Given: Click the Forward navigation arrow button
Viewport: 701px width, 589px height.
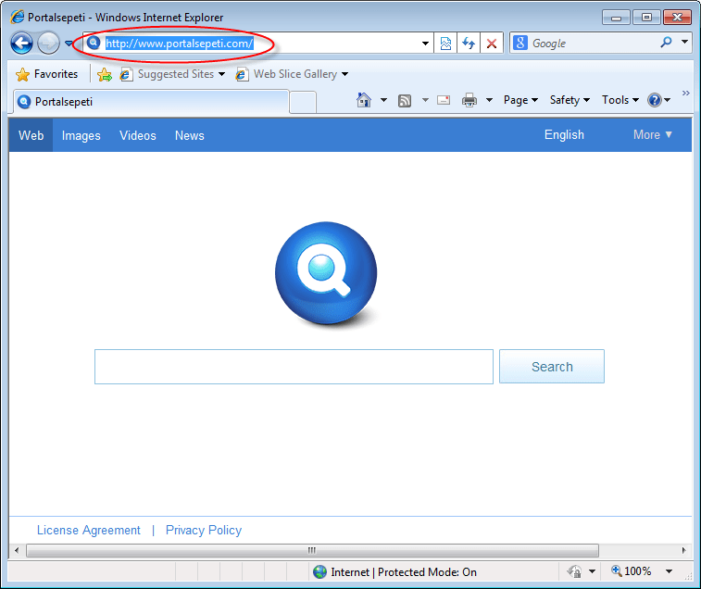Looking at the screenshot, I should (x=48, y=44).
